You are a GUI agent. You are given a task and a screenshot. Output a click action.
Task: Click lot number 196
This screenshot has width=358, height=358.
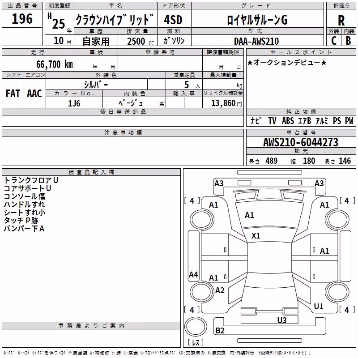click(22, 19)
